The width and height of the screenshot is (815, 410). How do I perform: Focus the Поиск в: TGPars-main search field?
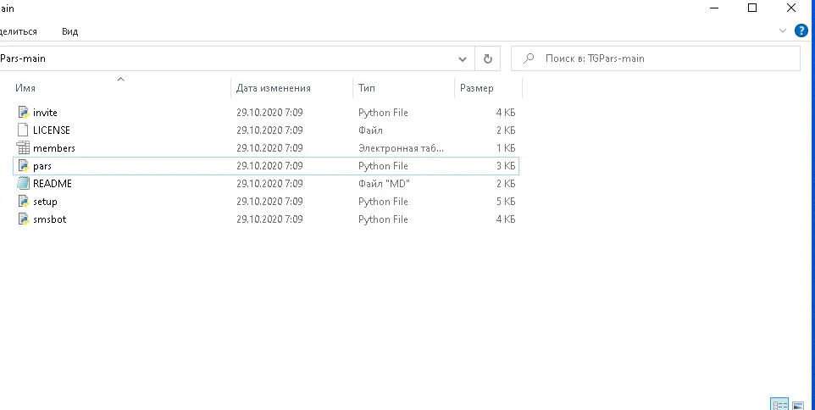[656, 58]
